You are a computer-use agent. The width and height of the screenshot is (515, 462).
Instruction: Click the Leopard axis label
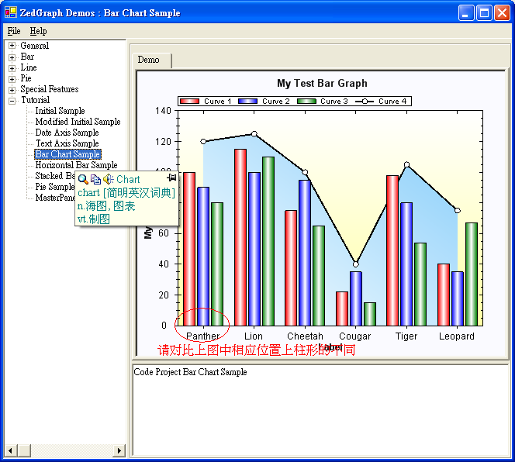pyautogui.click(x=457, y=336)
